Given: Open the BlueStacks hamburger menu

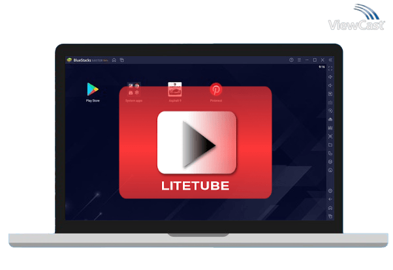Looking at the screenshot, I should pyautogui.click(x=299, y=60).
